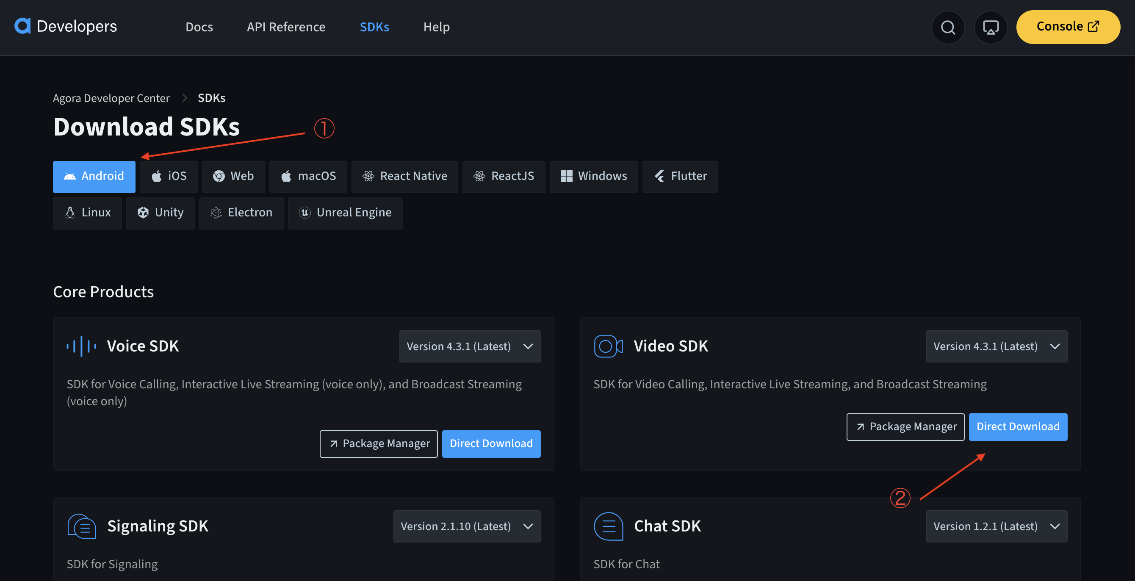Click the 'SDK for Chat' description

[x=626, y=564]
